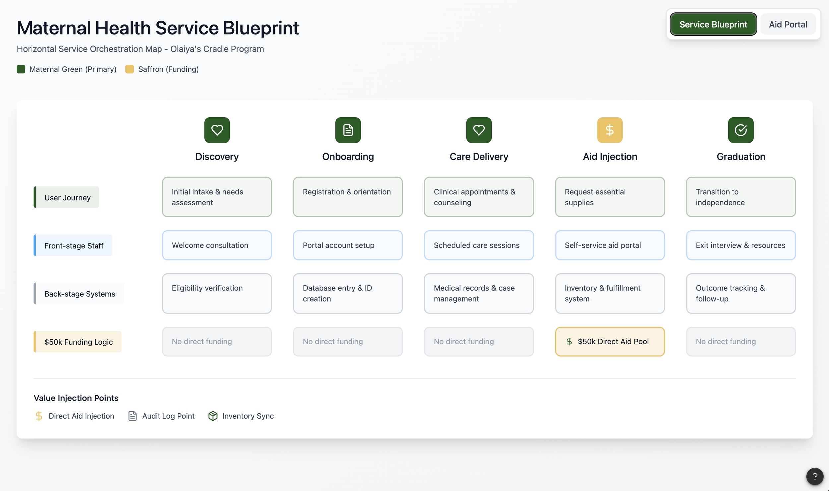Click the Medical records & case management card
Image resolution: width=829 pixels, height=491 pixels.
pyautogui.click(x=478, y=293)
